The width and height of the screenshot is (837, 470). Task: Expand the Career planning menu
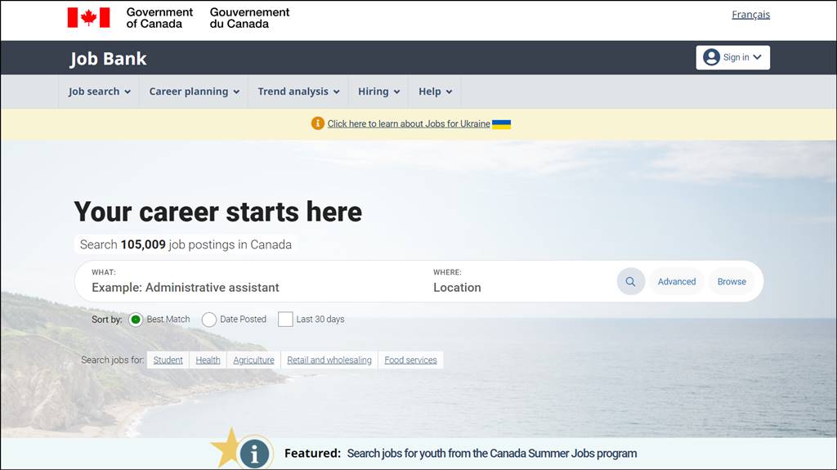tap(194, 92)
